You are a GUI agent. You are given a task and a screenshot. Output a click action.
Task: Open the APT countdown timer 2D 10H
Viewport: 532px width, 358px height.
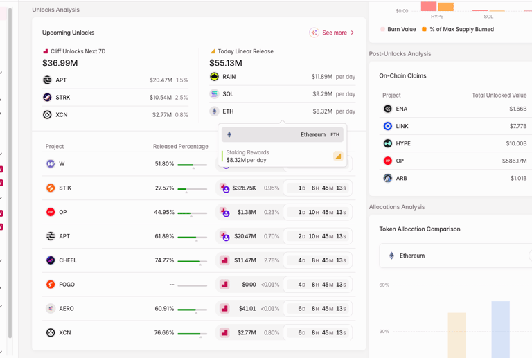(x=318, y=236)
